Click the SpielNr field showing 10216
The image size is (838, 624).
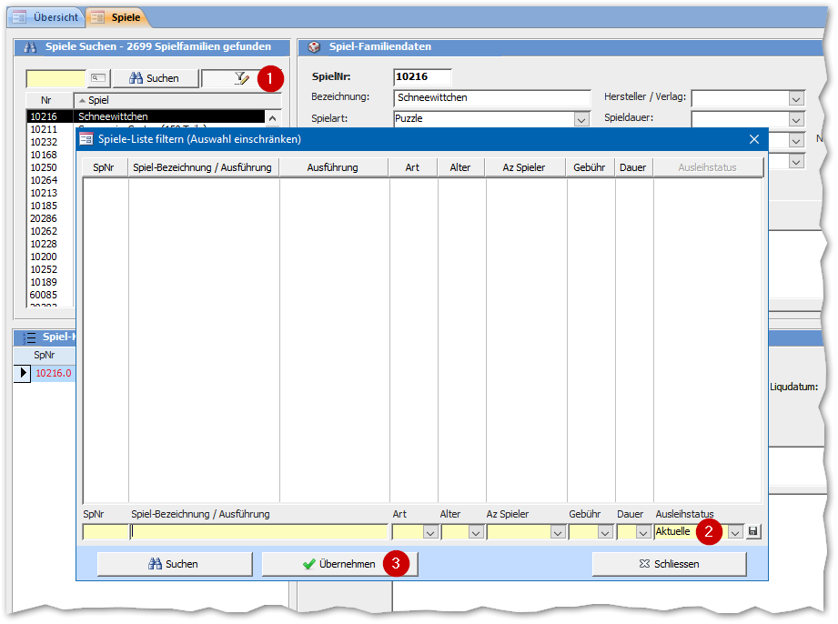click(x=422, y=77)
